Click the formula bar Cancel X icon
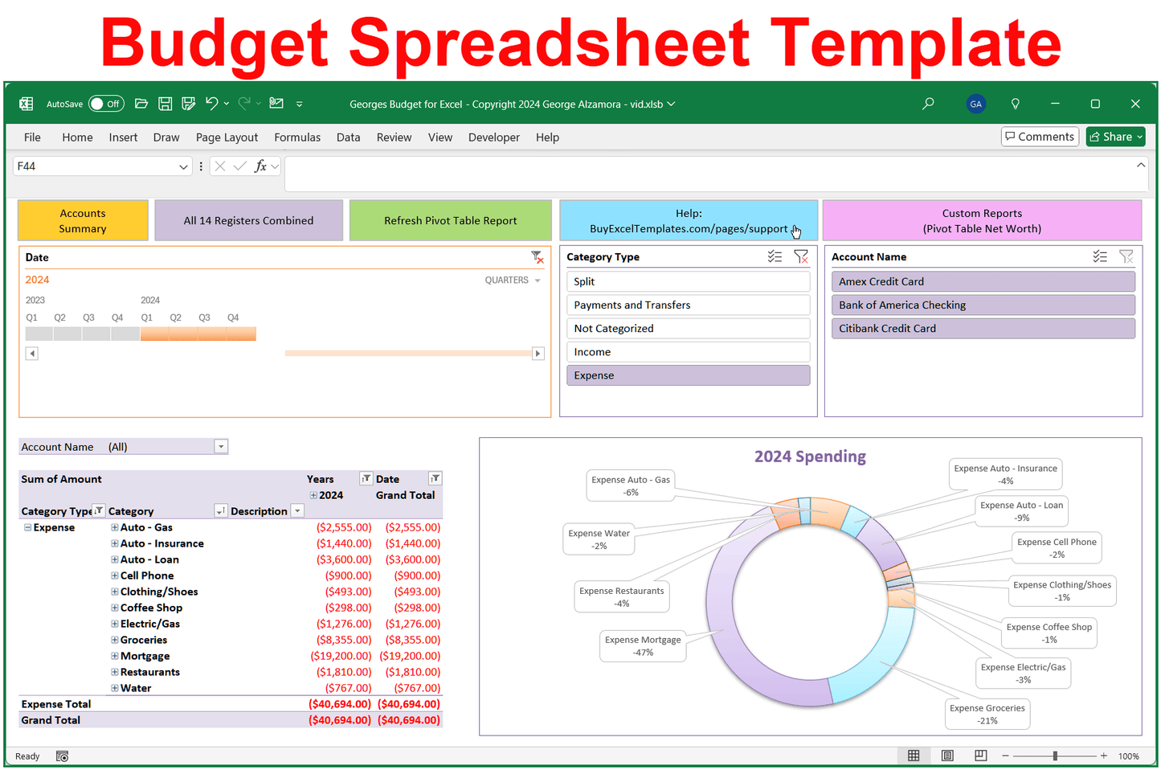1161x770 pixels. point(219,166)
